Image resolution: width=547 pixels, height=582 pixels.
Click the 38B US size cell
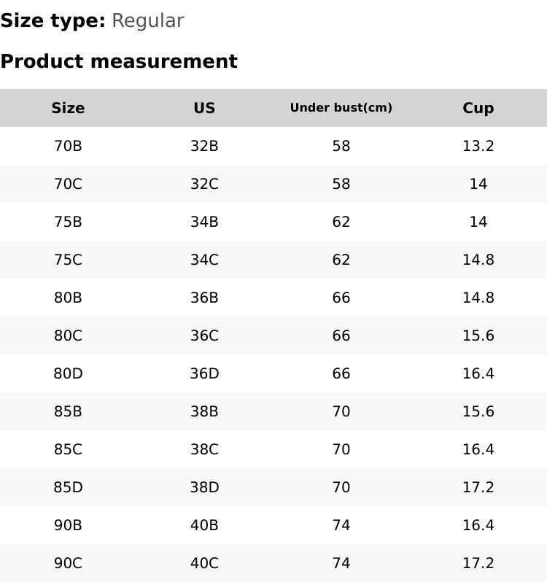click(x=204, y=411)
